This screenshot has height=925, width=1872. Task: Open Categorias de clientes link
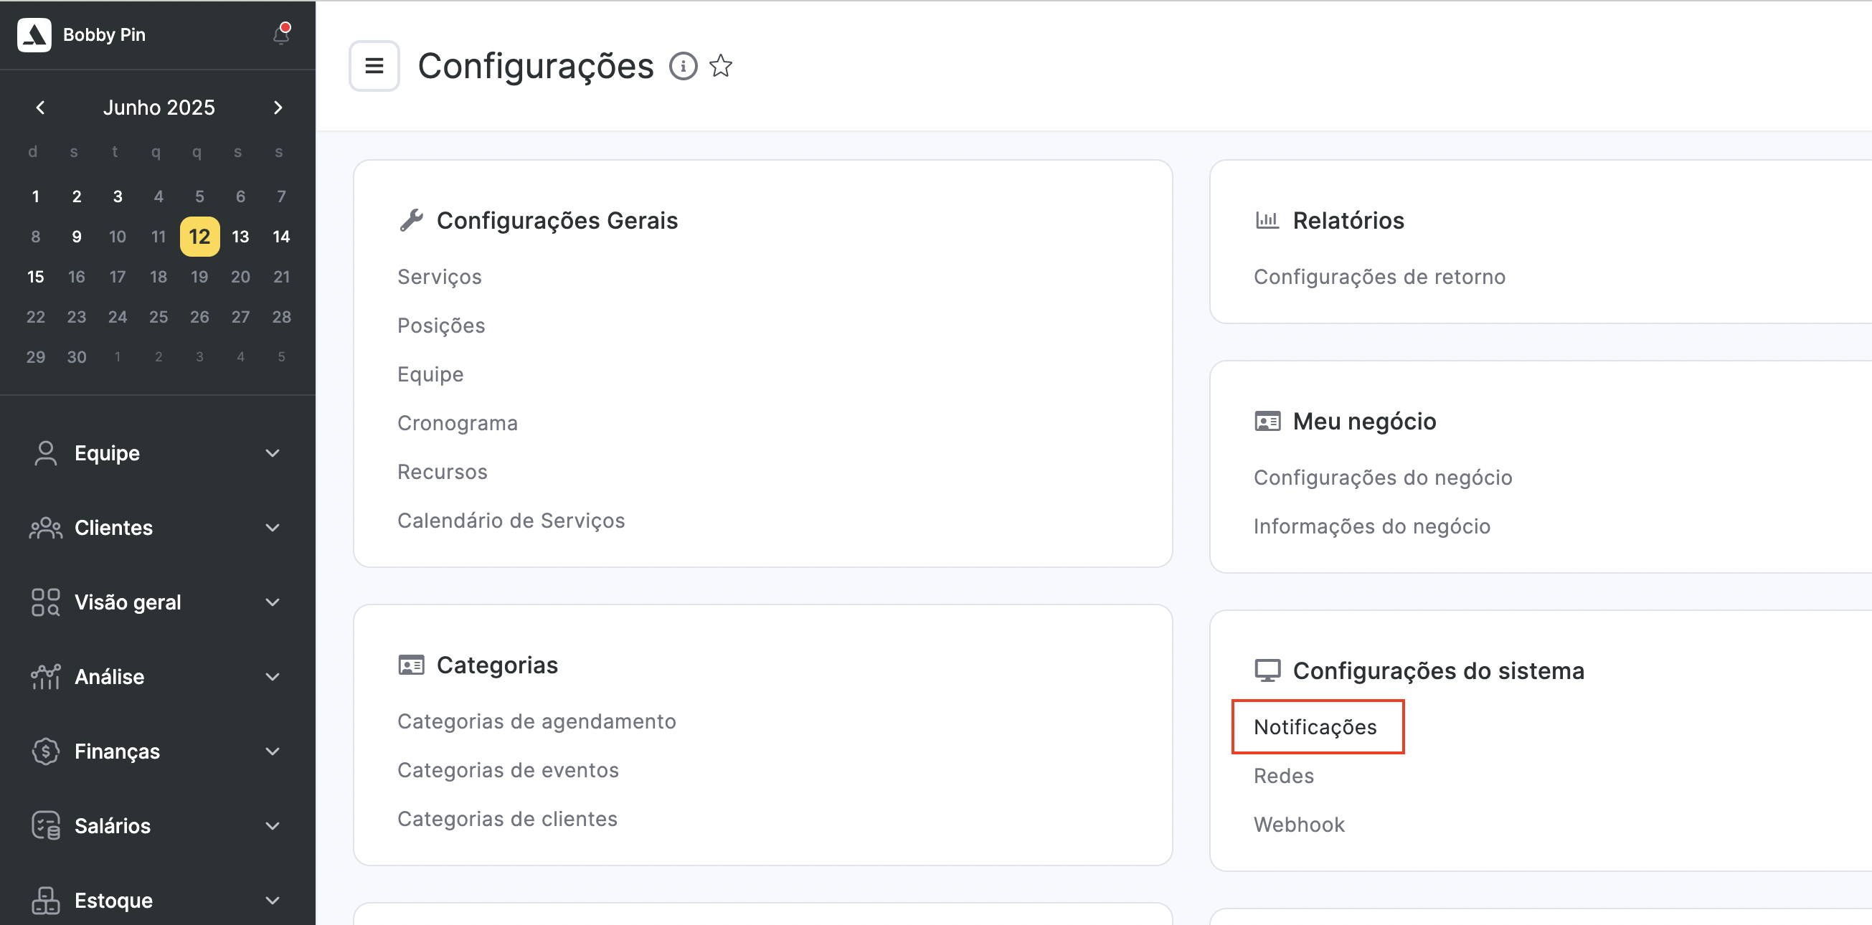click(507, 819)
